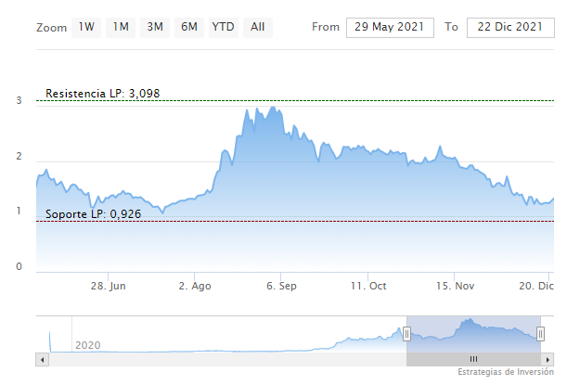Click the horizontal scrollbar thumb grip

tap(472, 359)
